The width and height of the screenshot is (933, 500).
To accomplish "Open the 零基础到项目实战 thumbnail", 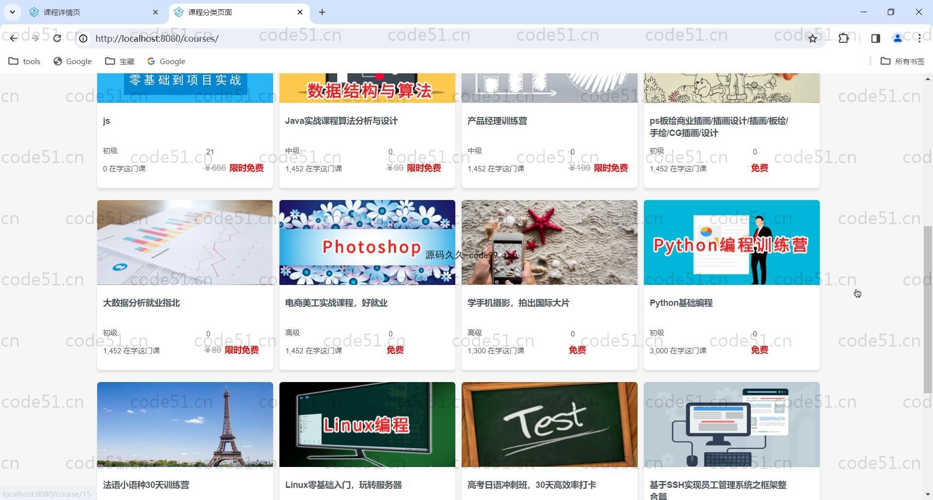I will tap(185, 88).
